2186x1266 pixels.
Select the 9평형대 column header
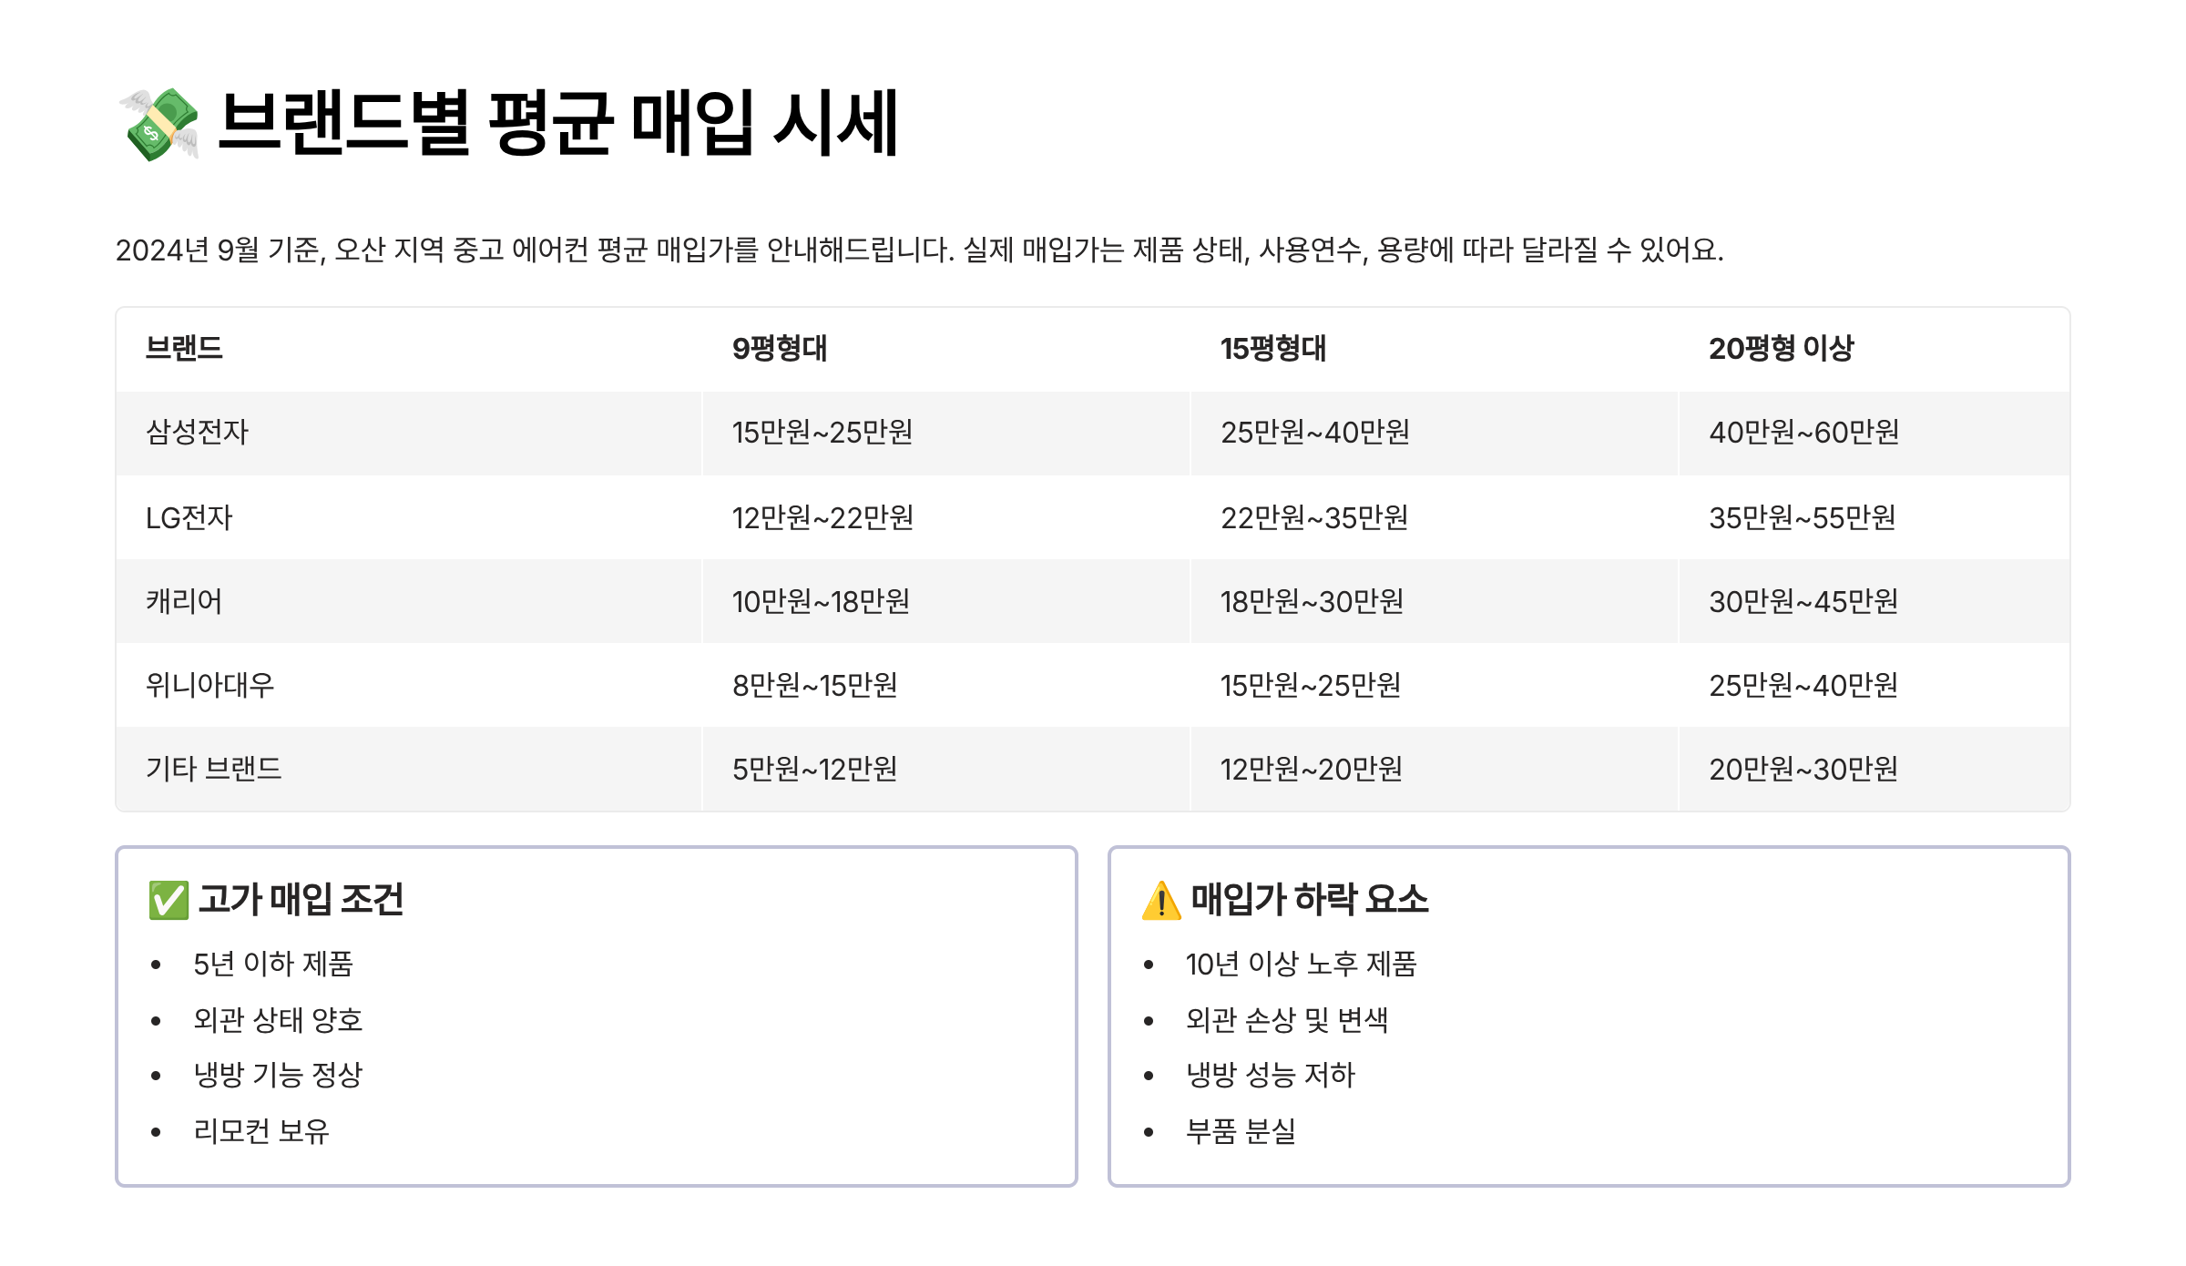[780, 348]
